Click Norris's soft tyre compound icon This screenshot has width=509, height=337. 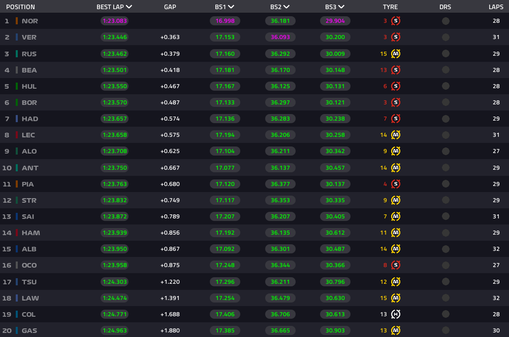396,21
